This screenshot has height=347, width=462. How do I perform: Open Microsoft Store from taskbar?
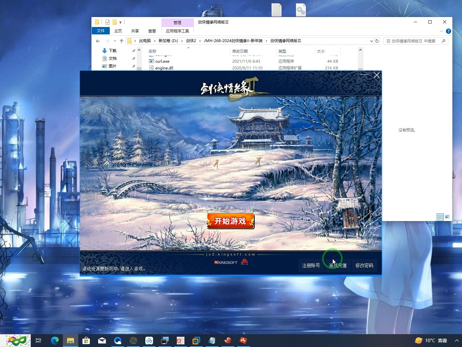tap(86, 341)
